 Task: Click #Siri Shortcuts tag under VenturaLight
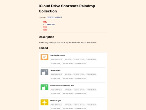pyautogui.click(x=57, y=105)
